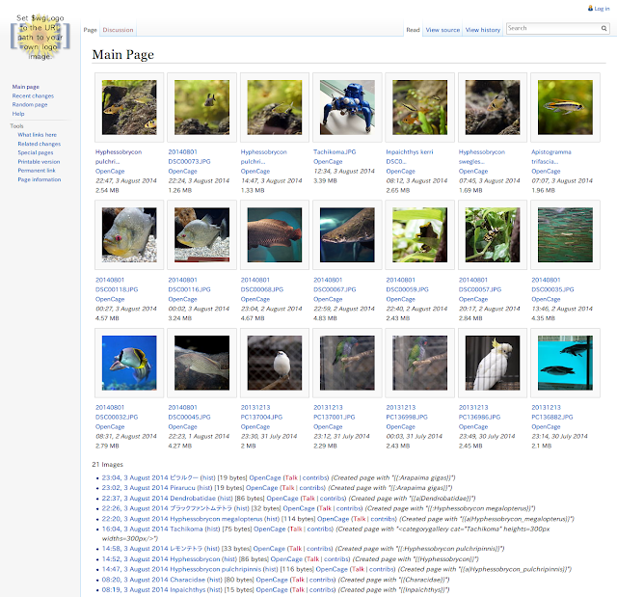Open the 20140801 DSC00118.JPG file link
617x597 pixels.
[x=117, y=285]
